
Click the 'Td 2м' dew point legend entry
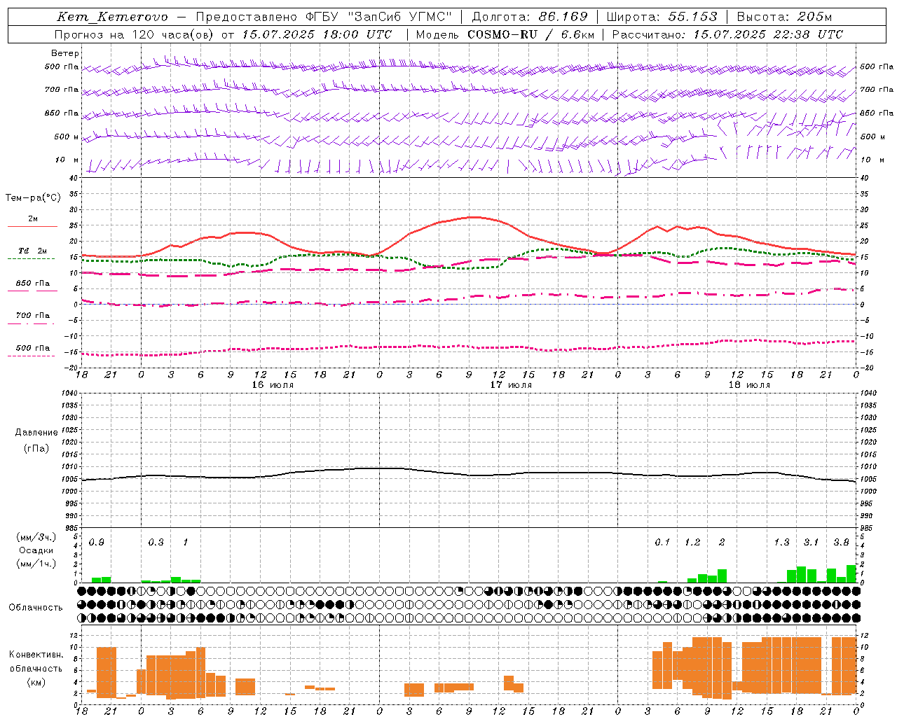33,251
